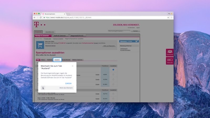Click the Suchen button
The height and width of the screenshot is (118, 210).
tap(135, 31)
